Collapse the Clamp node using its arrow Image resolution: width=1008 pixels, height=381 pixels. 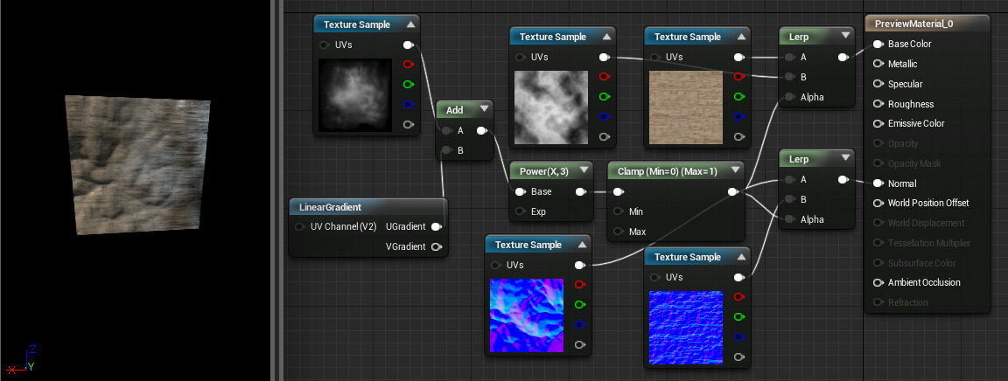coord(733,170)
